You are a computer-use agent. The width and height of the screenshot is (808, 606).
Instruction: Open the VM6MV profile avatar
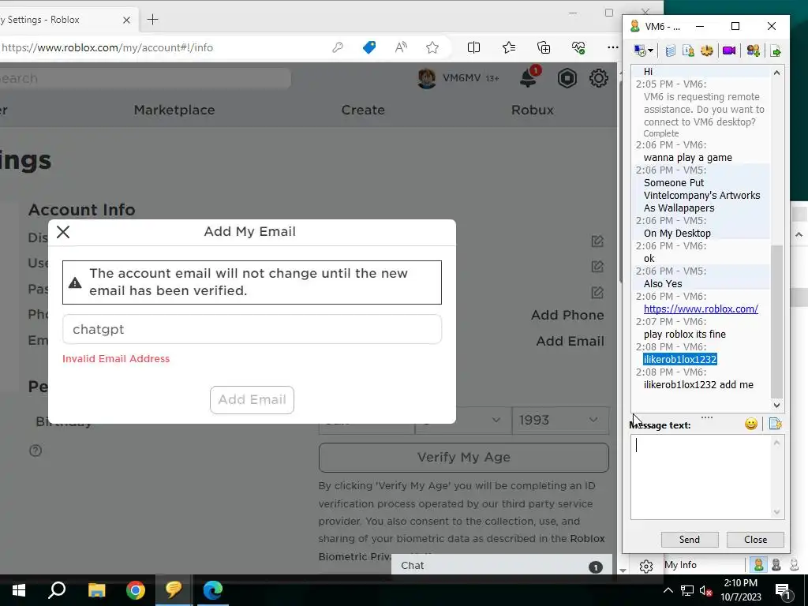[427, 78]
